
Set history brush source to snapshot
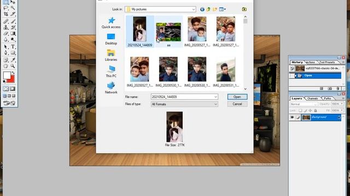point(292,69)
